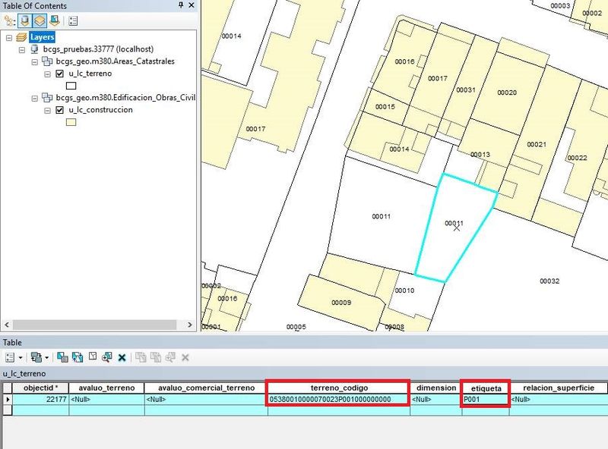Click parcel label 00021 on map
608x449 pixels.
pos(537,144)
